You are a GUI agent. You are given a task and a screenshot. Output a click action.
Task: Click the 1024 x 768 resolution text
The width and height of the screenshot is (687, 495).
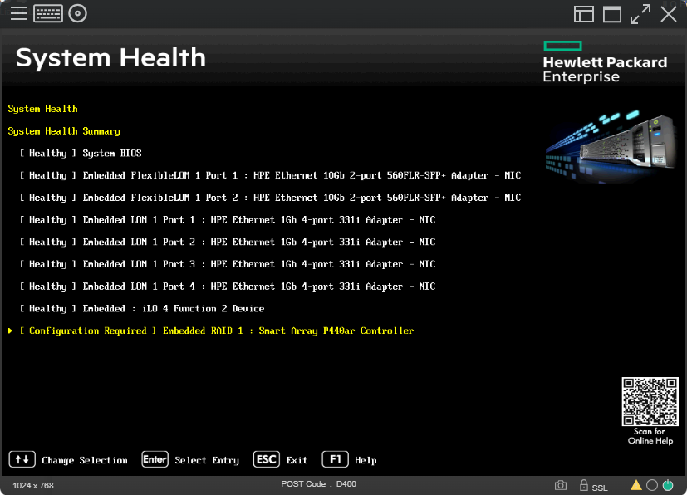33,485
